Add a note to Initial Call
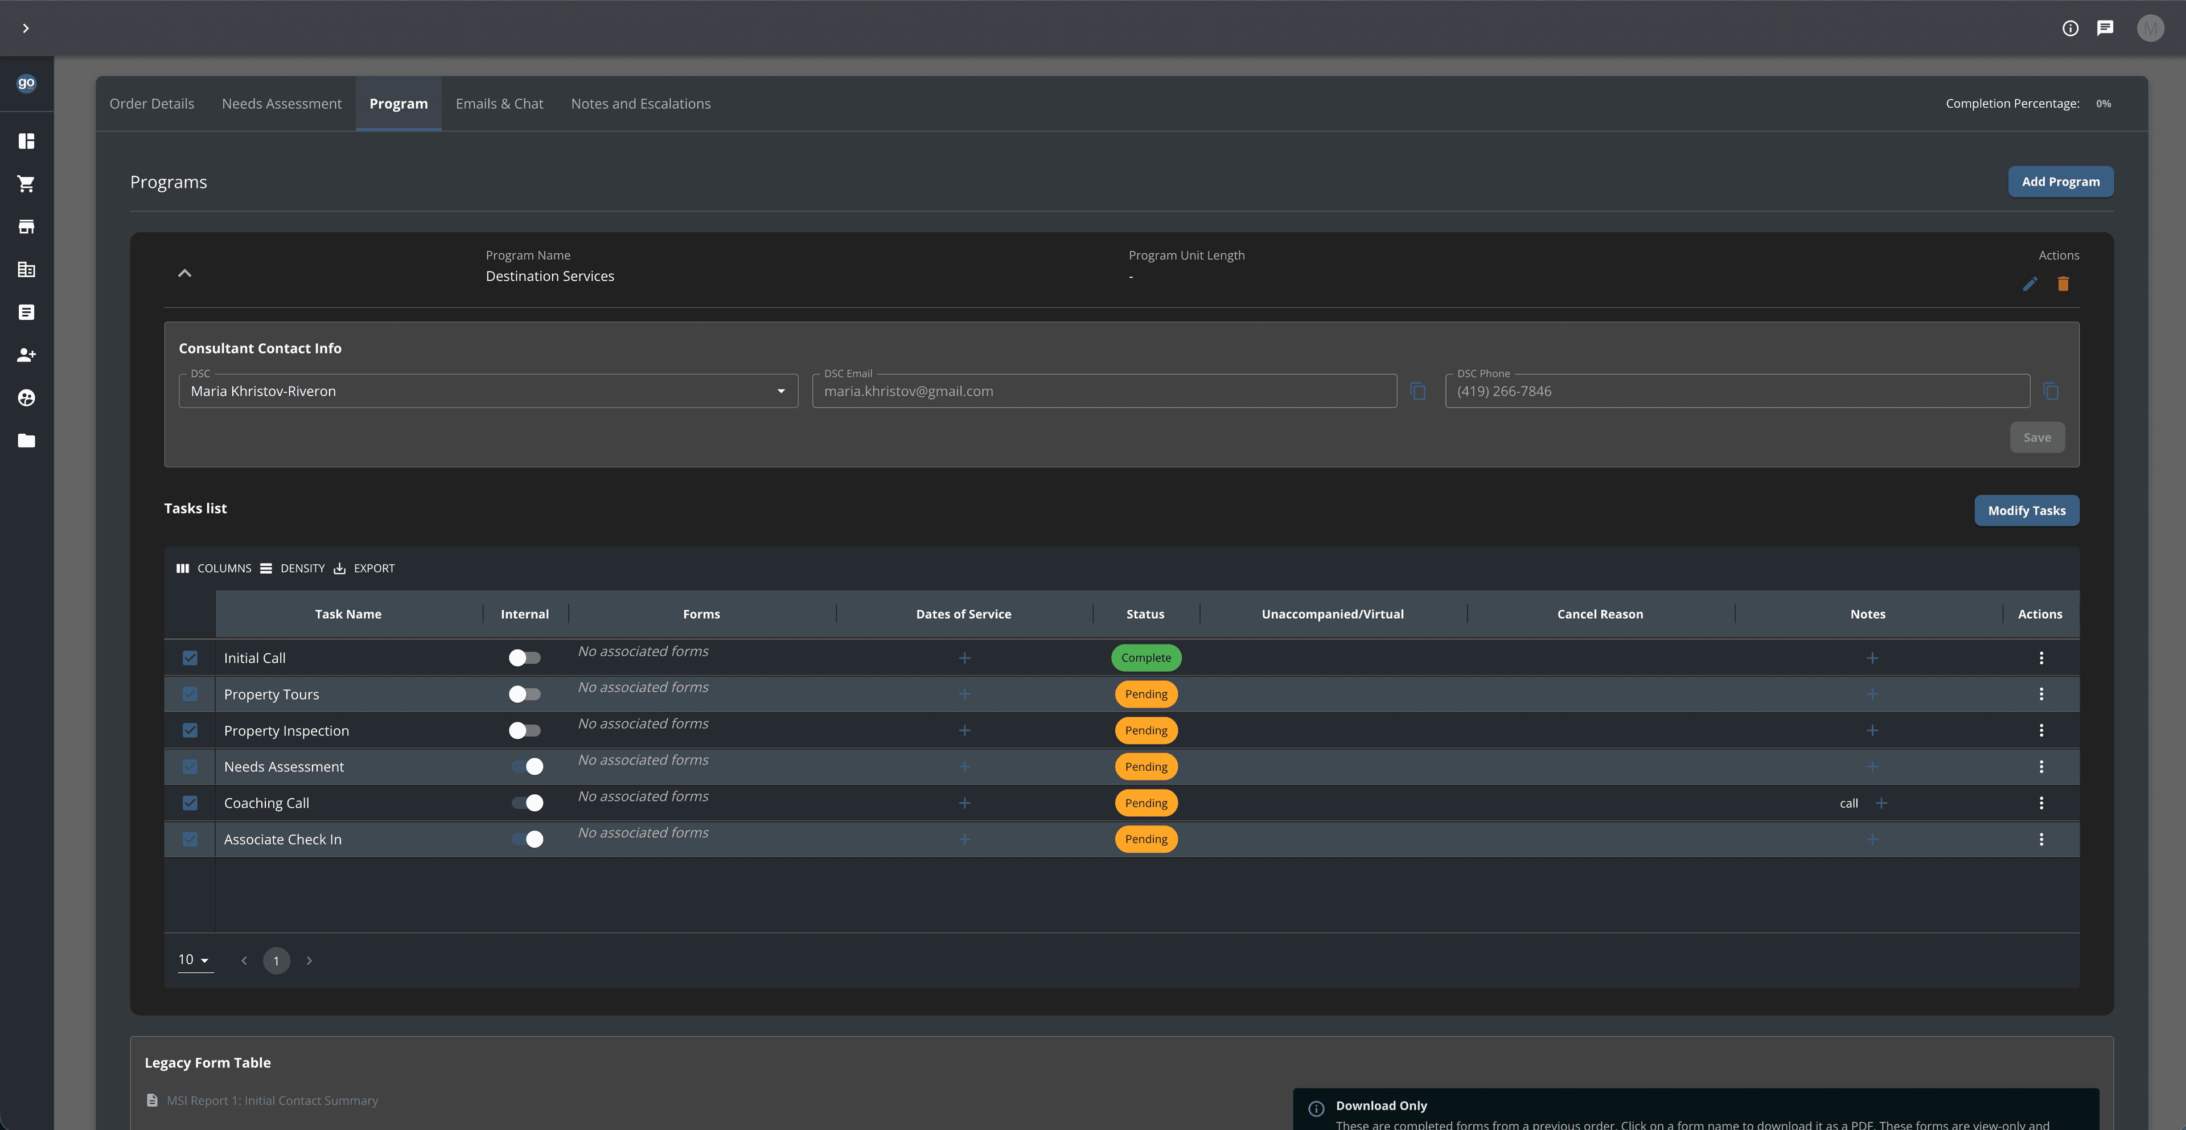Screen dimensions: 2186x1130 pyautogui.click(x=1872, y=658)
